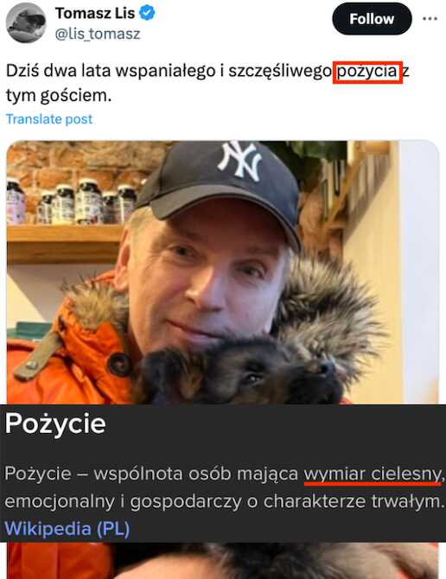
Task: Click the red-boxed word pożycia
Action: pos(367,72)
